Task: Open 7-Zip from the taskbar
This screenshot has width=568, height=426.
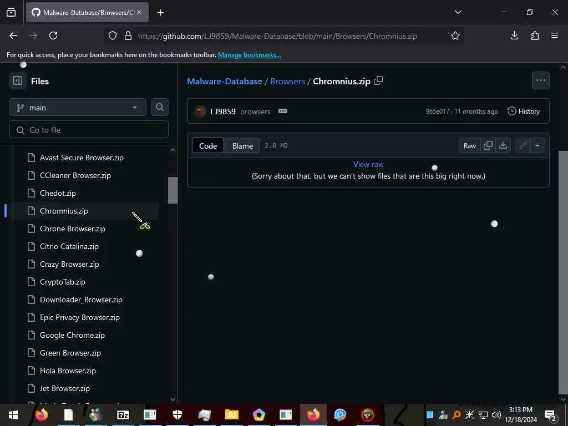Action: [123, 415]
